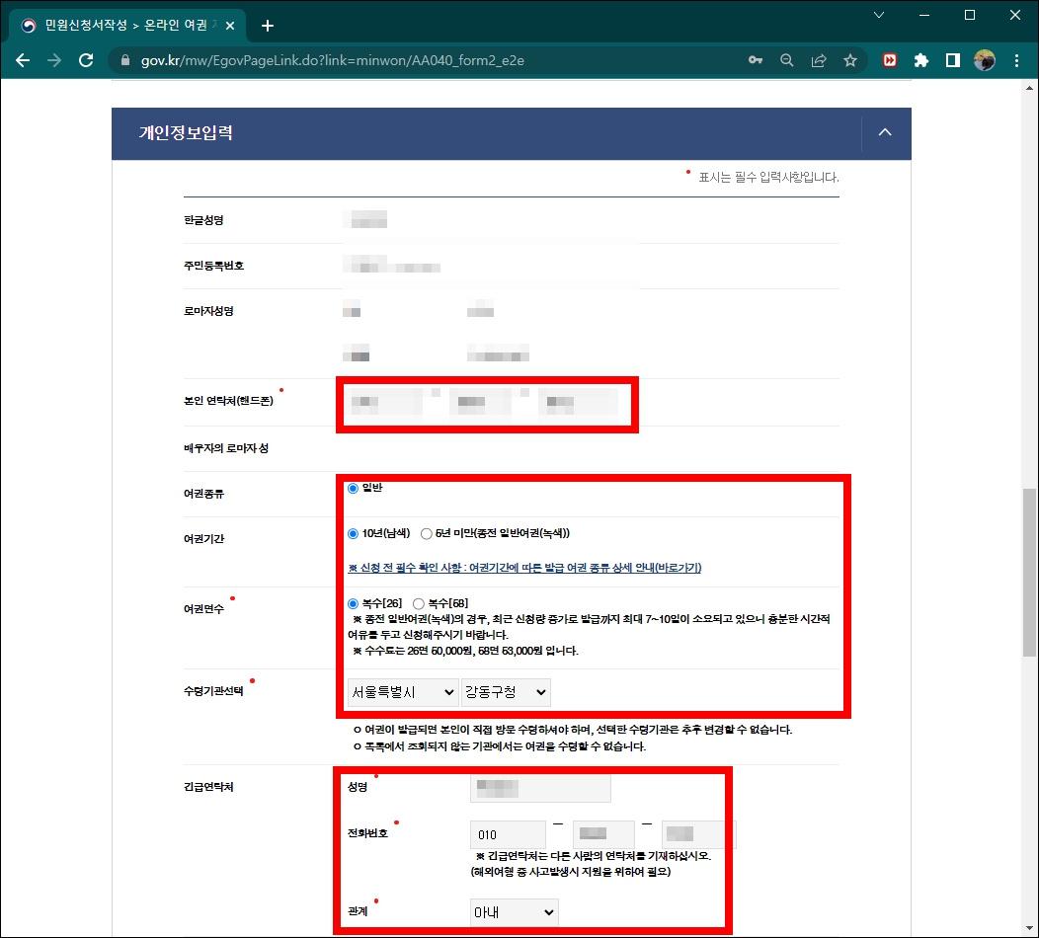
Task: Select the 5년 미만 passport duration option
Action: click(x=428, y=533)
